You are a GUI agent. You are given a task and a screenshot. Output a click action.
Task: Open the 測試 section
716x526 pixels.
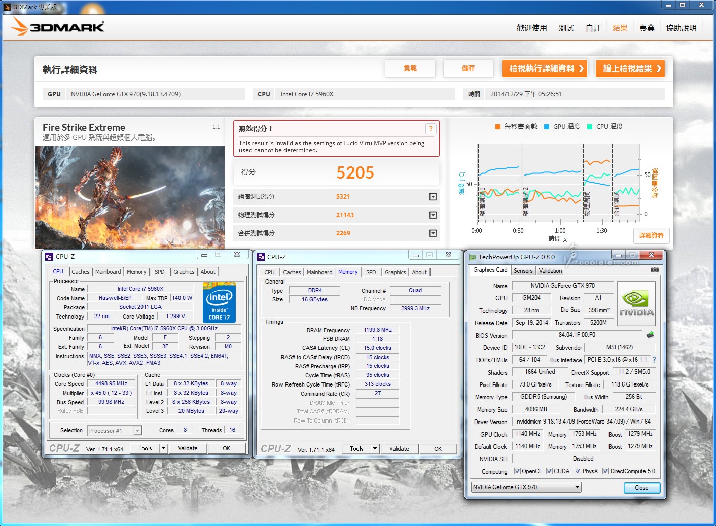point(566,28)
